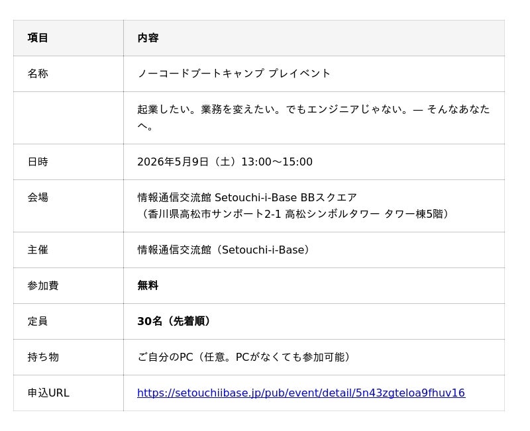Select the 持ち物 row label
This screenshot has width=530, height=431.
(x=43, y=358)
